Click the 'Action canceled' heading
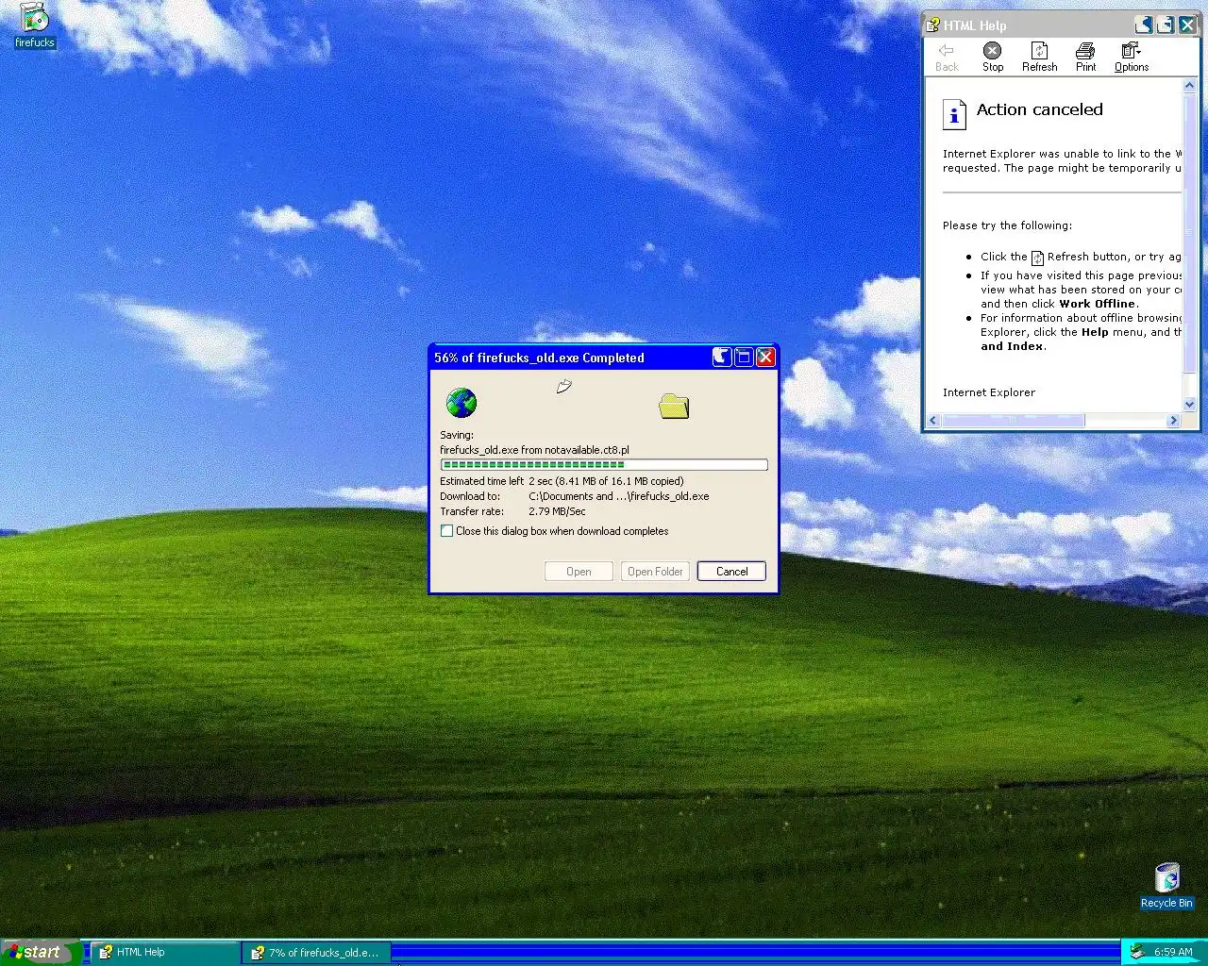This screenshot has height=966, width=1208. point(1039,109)
